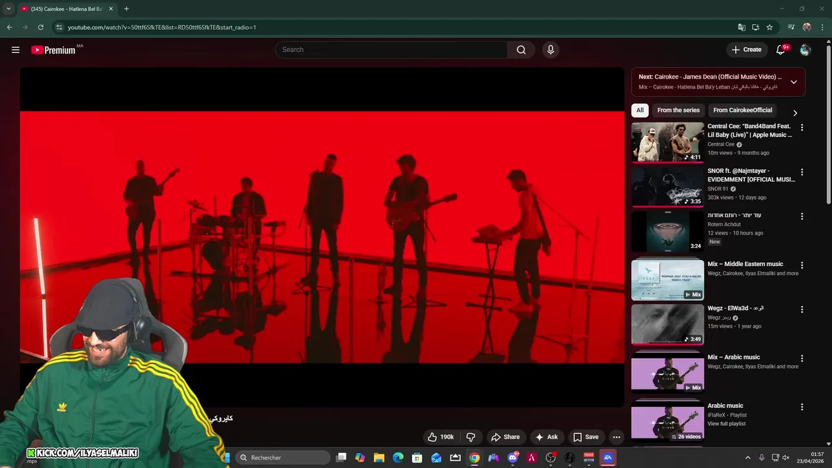The image size is (832, 468).
Task: Open a new browser tab
Action: point(126,9)
